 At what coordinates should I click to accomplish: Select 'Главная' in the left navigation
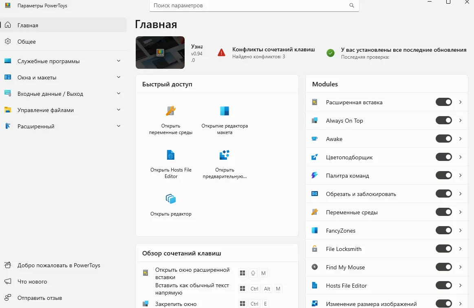pos(28,25)
